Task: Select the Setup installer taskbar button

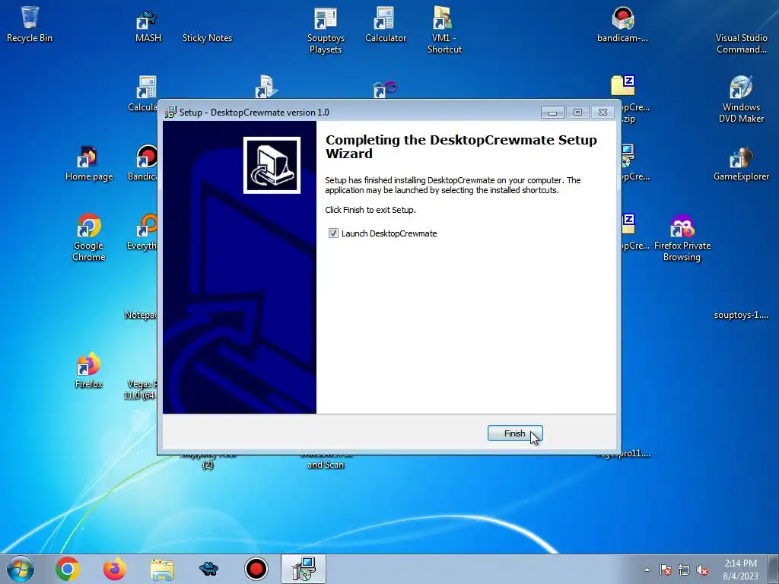Action: tap(304, 569)
